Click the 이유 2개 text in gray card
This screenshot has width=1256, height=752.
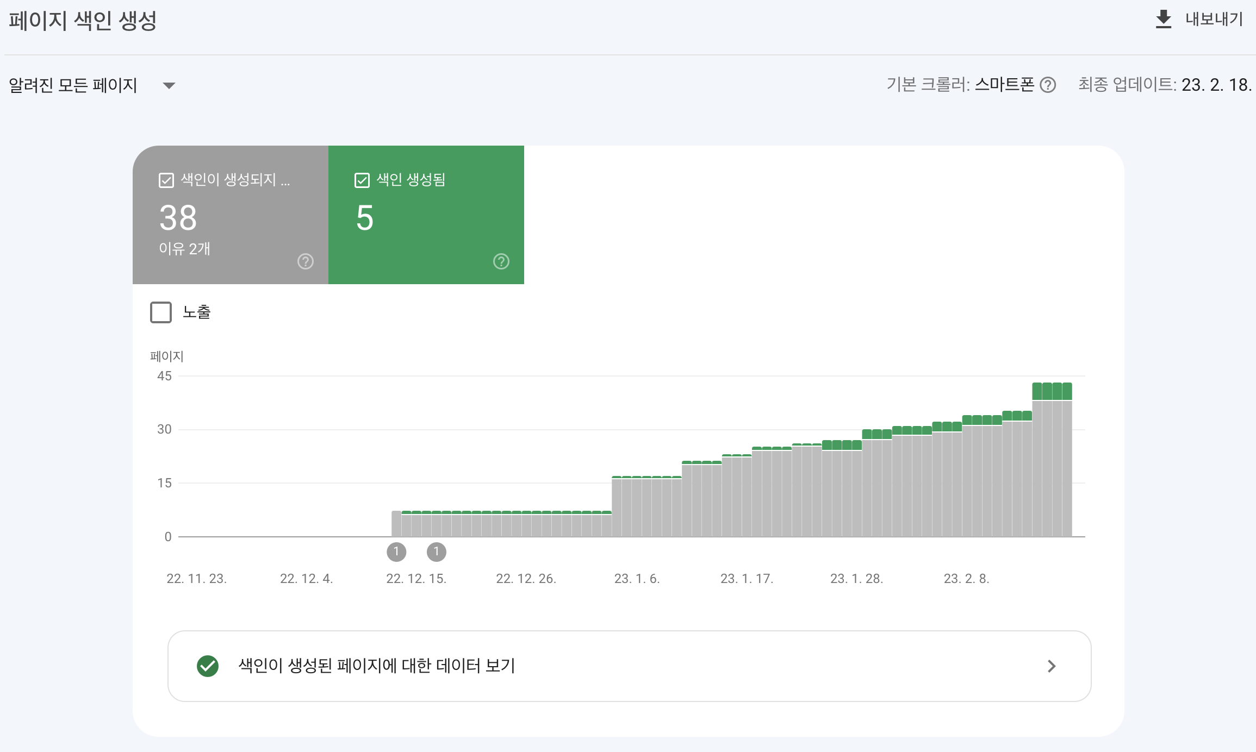tap(184, 249)
